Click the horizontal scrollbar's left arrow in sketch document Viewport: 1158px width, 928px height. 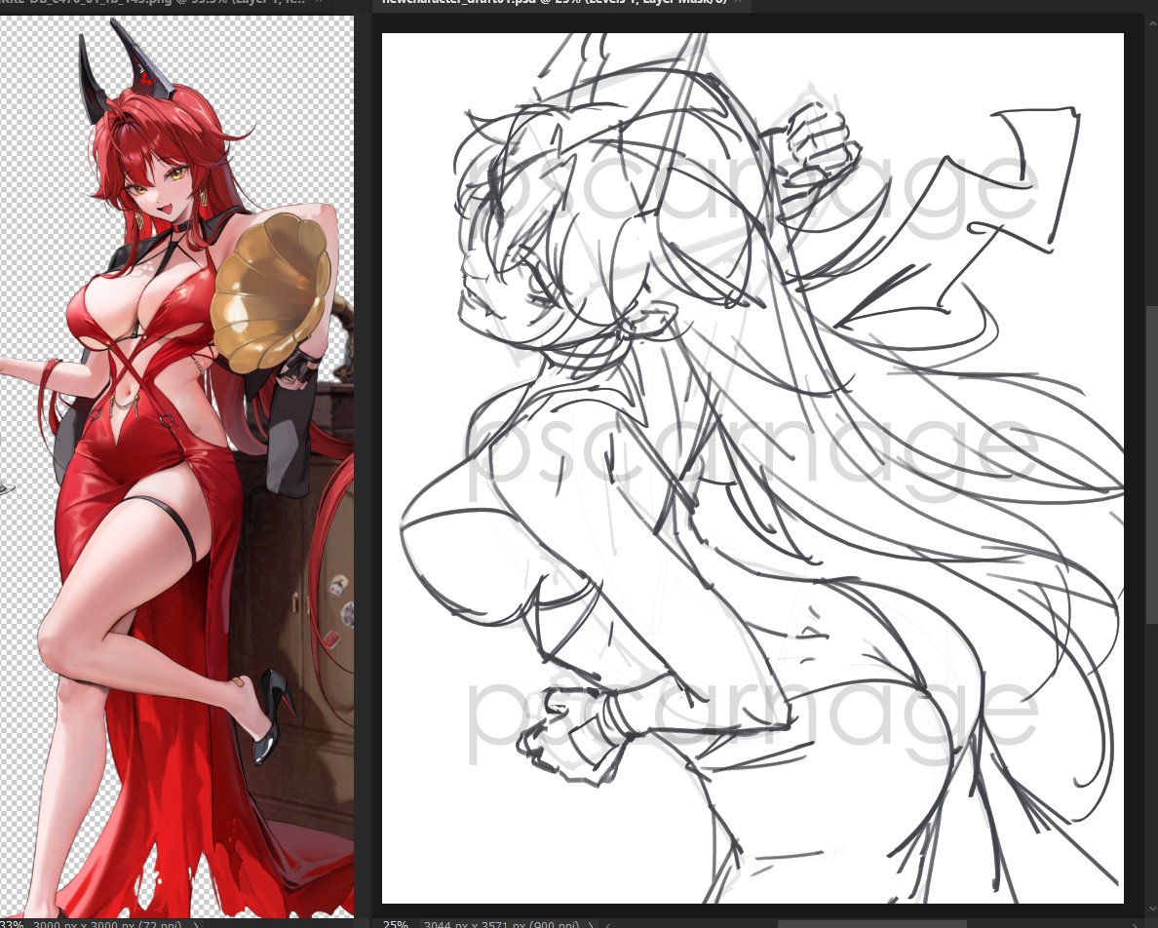tap(608, 923)
